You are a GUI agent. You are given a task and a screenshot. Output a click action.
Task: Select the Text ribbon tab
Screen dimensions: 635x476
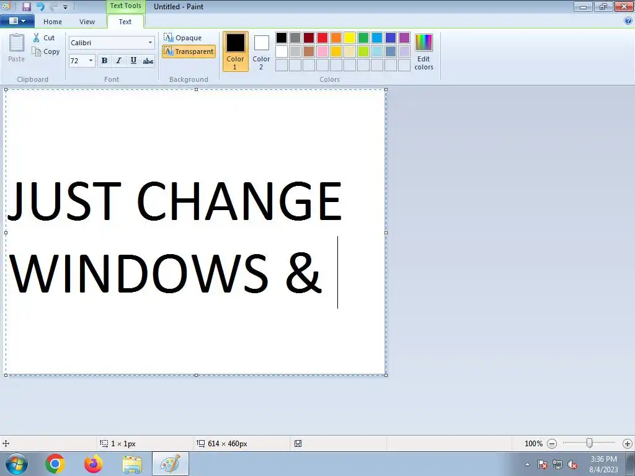pyautogui.click(x=125, y=22)
